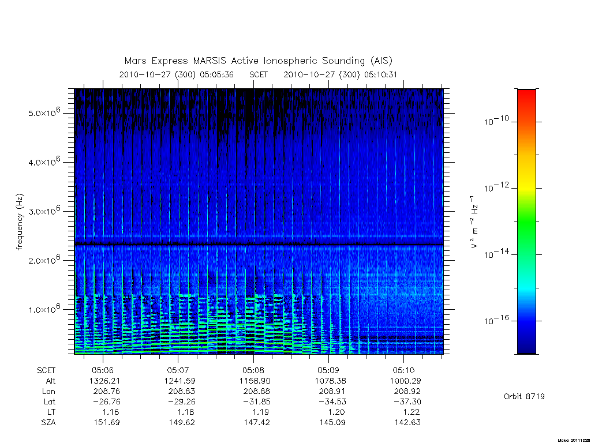Click latitude value -34.53

(x=332, y=401)
